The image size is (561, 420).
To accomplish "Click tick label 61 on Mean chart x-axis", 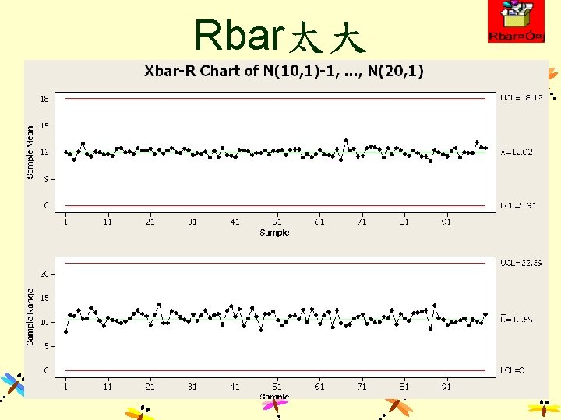I will click(319, 222).
